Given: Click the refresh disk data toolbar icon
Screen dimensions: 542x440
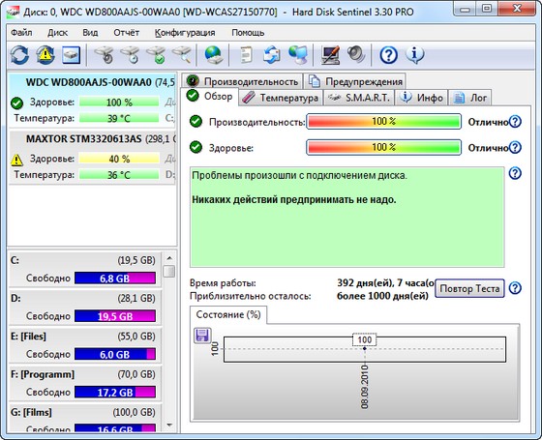Looking at the screenshot, I should pos(19,54).
